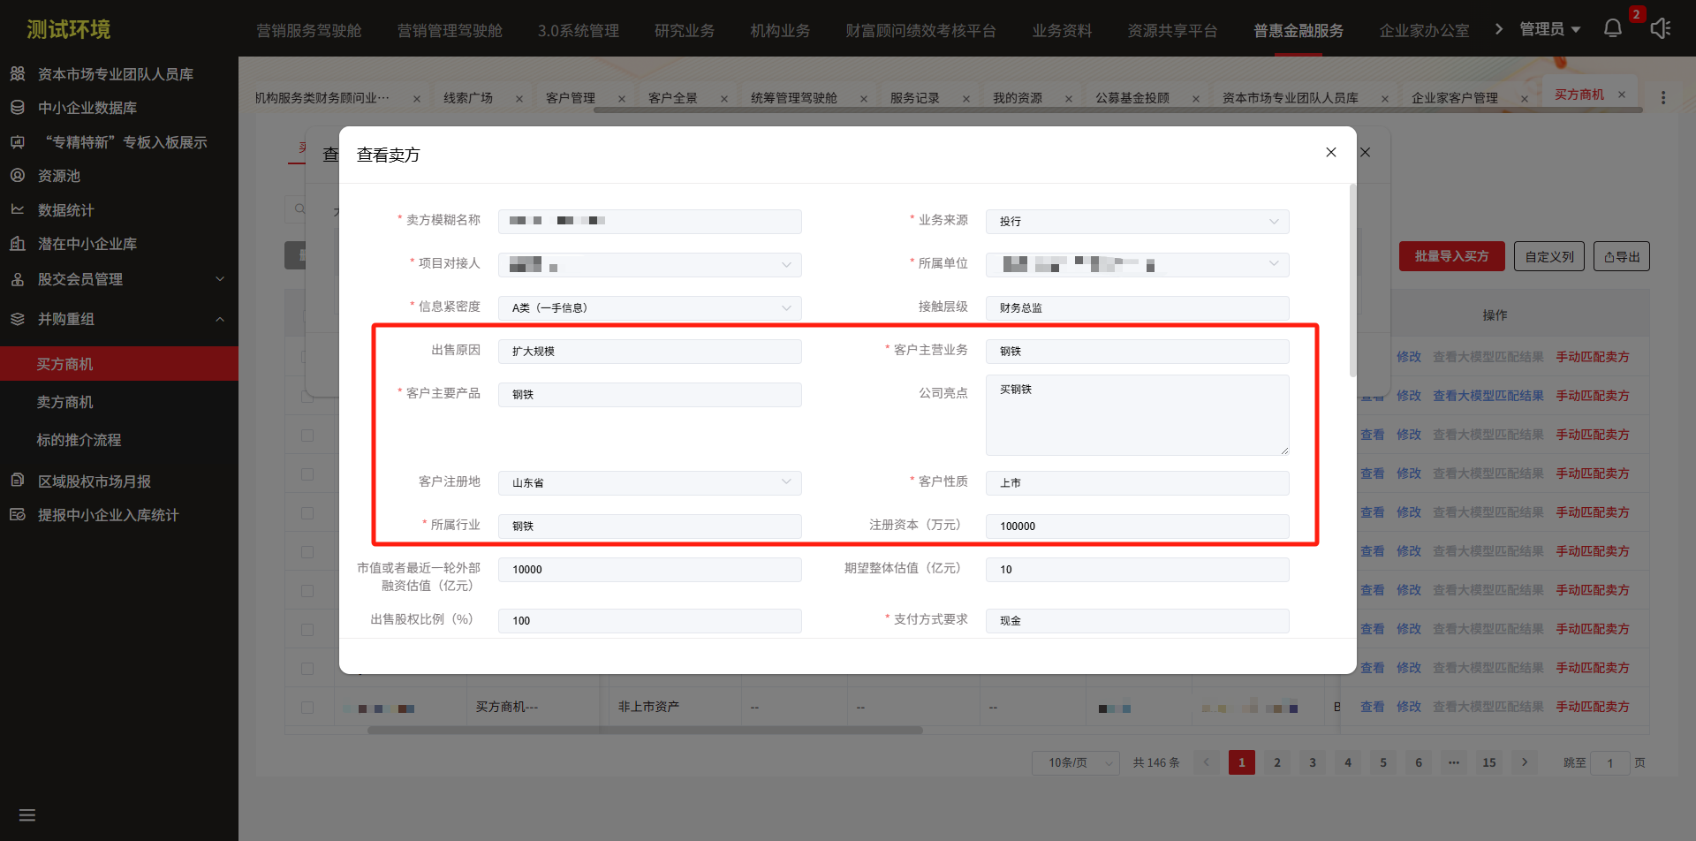Click the speaker announcement icon
Image resolution: width=1696 pixels, height=841 pixels.
(1661, 28)
